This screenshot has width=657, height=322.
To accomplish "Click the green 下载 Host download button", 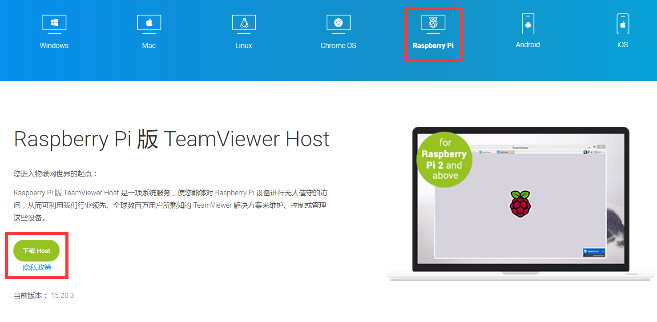I will point(36,251).
